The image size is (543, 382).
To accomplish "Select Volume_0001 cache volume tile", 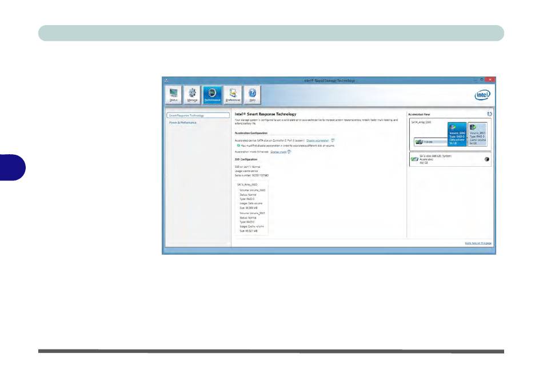I will point(477,134).
